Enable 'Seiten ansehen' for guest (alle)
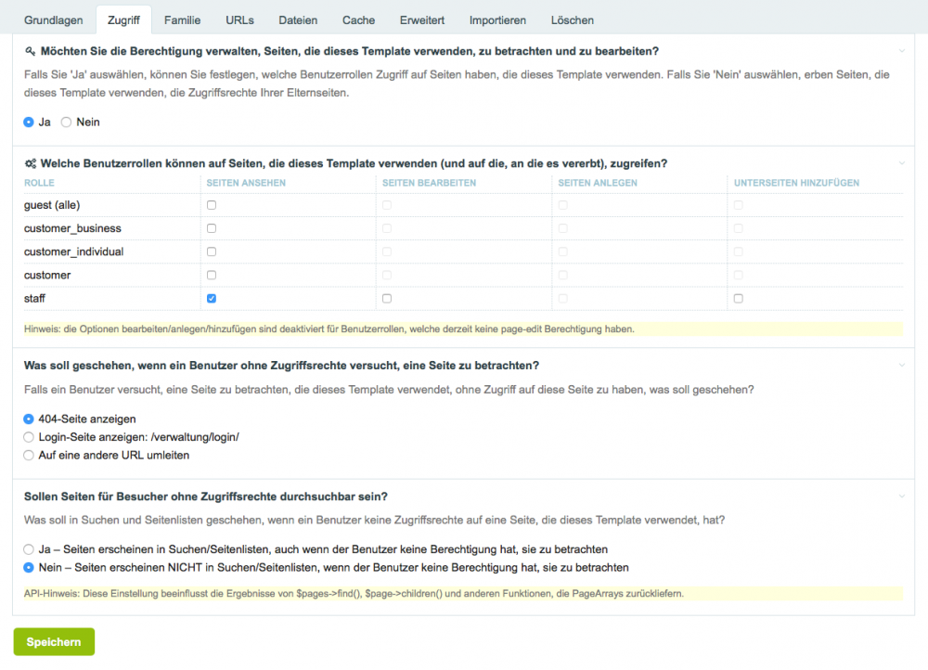This screenshot has width=928, height=670. click(x=212, y=205)
